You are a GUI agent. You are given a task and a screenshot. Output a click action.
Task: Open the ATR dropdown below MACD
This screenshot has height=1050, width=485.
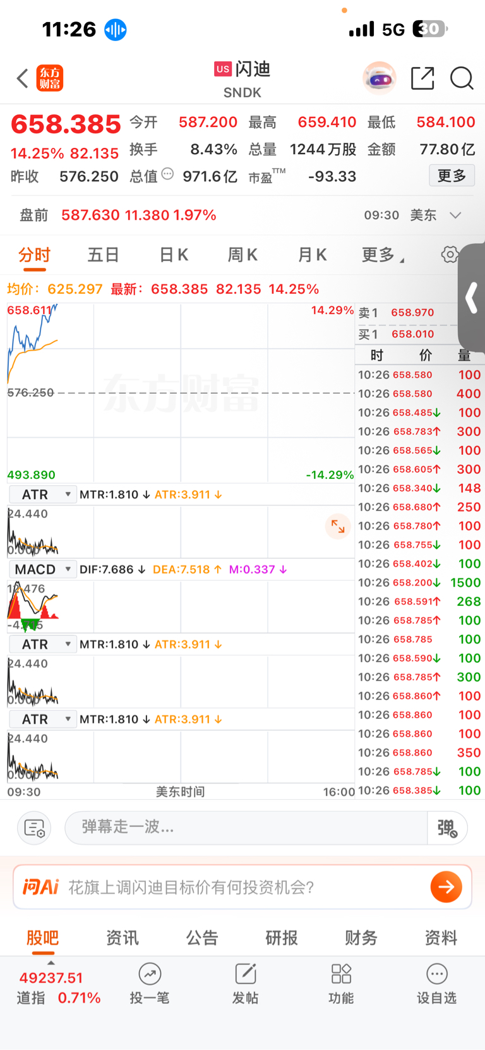pyautogui.click(x=42, y=644)
